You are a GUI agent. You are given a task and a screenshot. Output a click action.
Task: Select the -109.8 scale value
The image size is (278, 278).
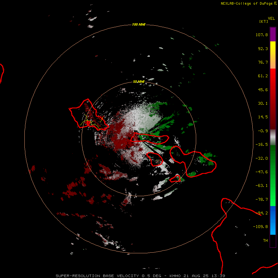click(260, 227)
